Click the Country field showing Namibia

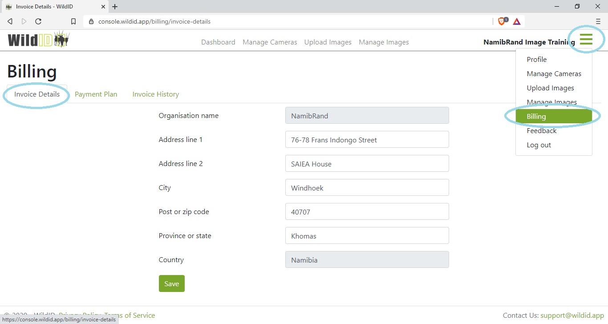(x=367, y=260)
